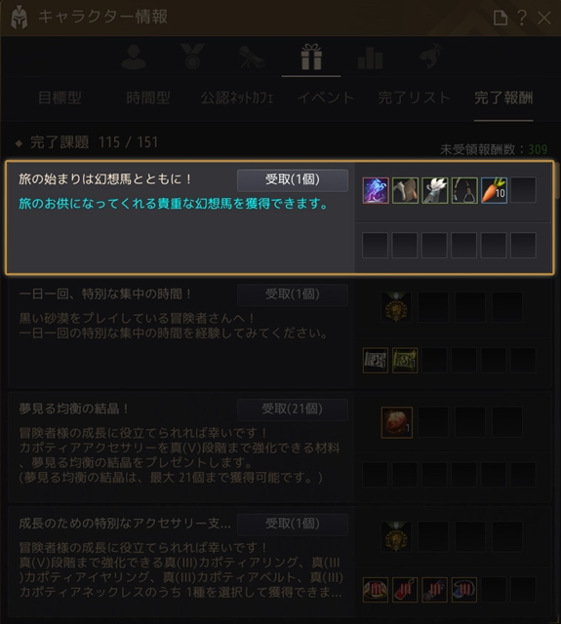561x624 pixels.
Task: Open the 公認ネットカフェ tab
Action: coord(237,97)
